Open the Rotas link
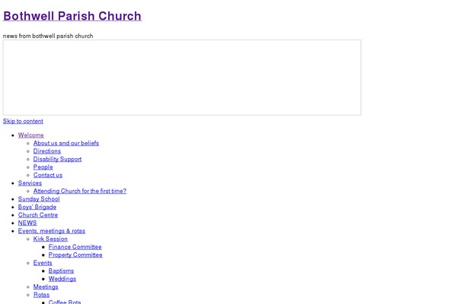The image size is (457, 304). [41, 295]
